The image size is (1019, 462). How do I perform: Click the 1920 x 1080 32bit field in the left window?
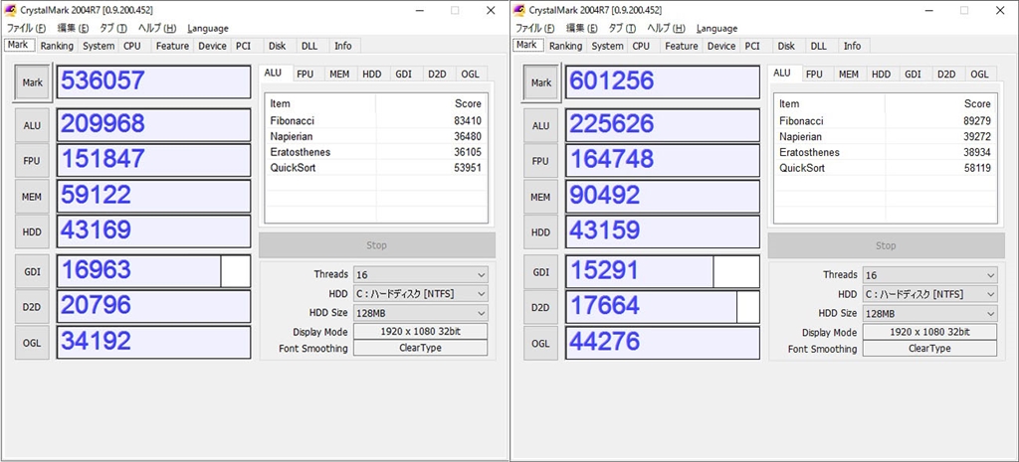[x=421, y=331]
